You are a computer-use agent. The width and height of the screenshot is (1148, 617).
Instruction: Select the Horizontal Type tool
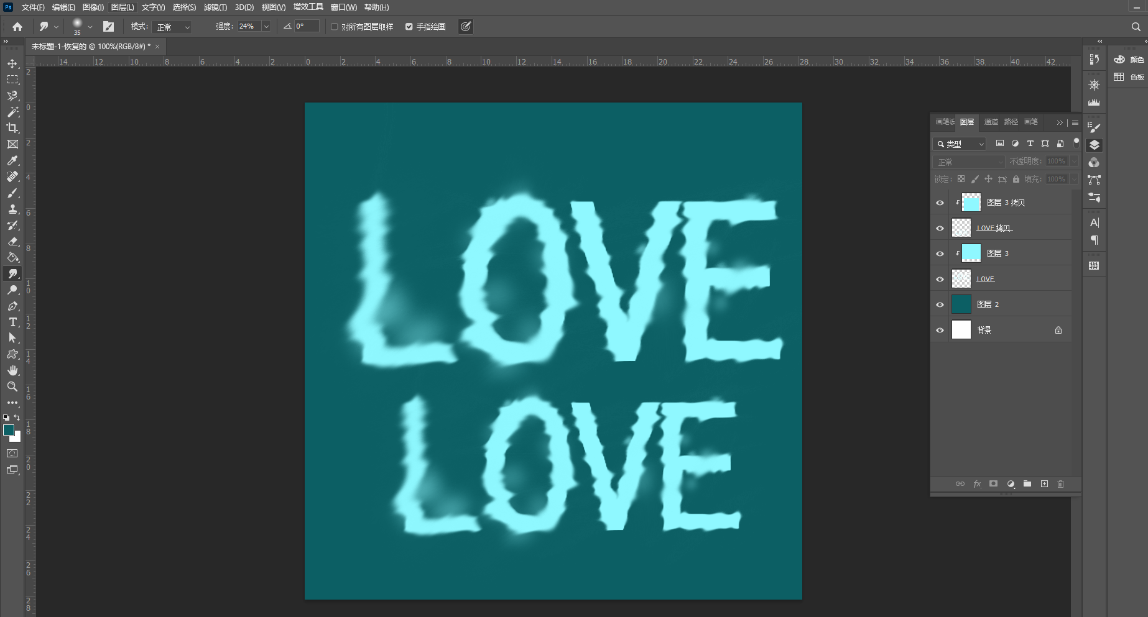[x=12, y=322]
